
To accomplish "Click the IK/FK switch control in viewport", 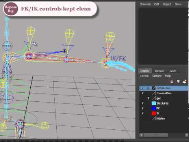I will tap(119, 58).
